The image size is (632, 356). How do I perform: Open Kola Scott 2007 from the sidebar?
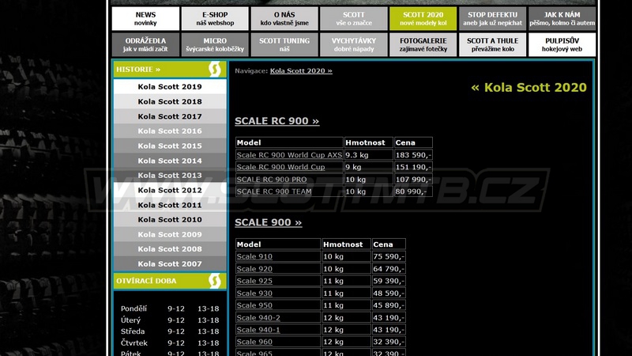(170, 264)
